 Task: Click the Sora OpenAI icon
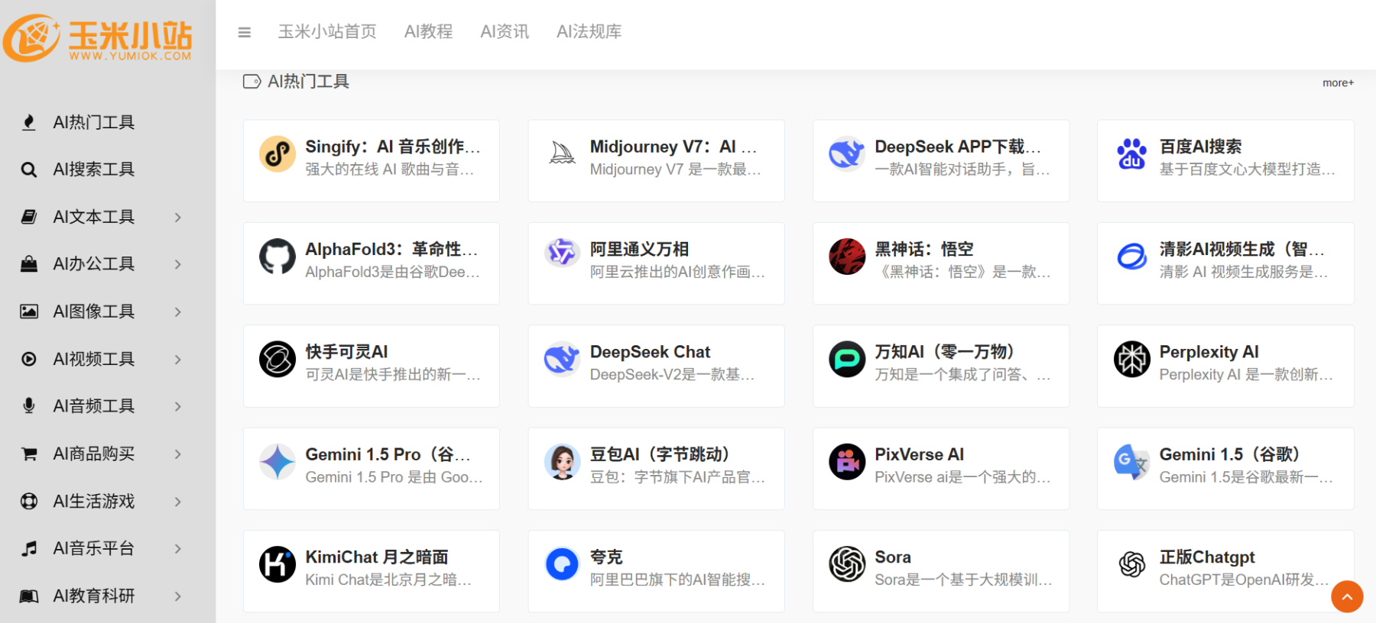(x=847, y=565)
